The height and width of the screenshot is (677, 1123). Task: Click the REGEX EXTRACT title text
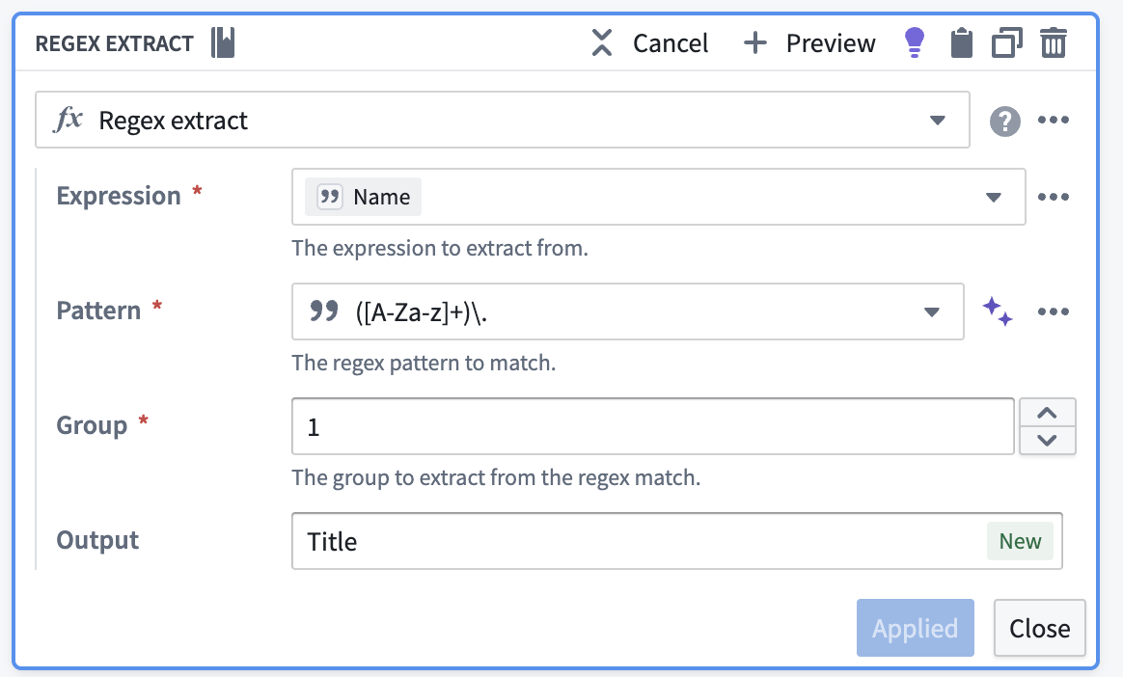pos(115,43)
